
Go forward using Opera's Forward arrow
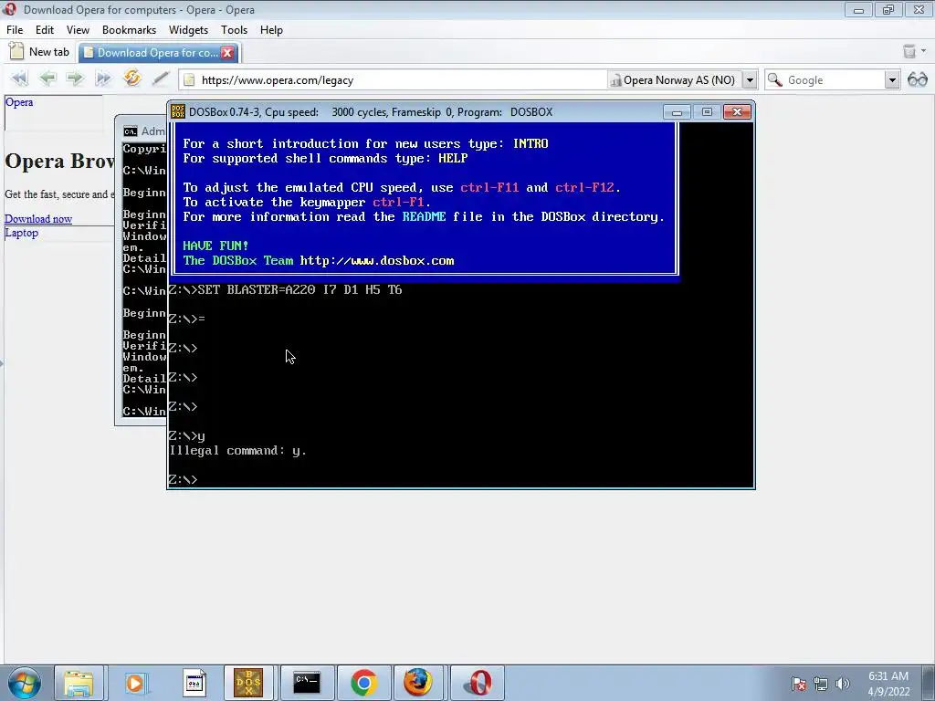[75, 79]
